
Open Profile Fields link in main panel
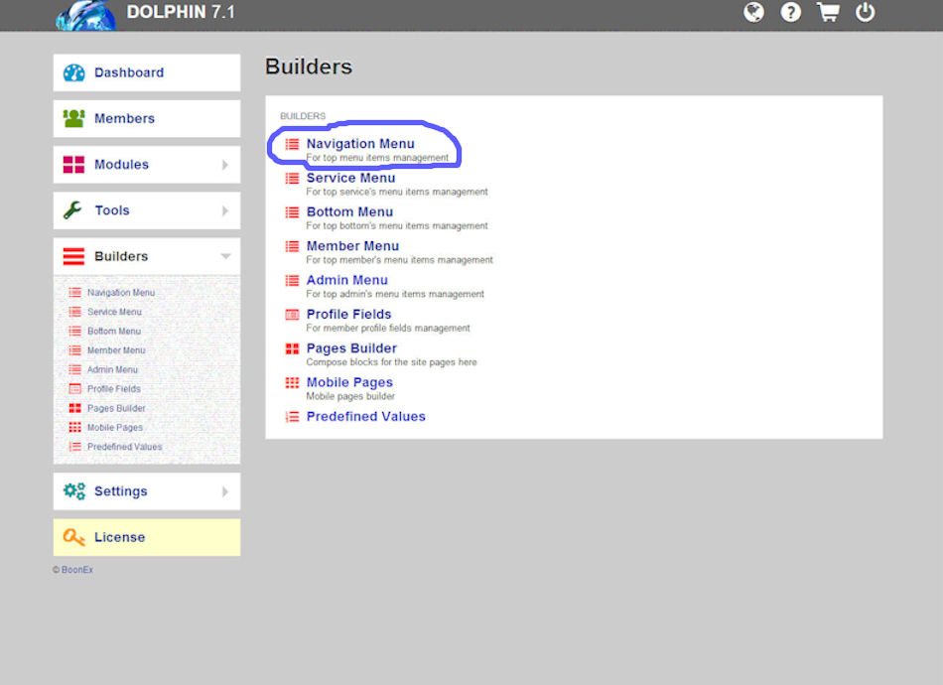(348, 314)
